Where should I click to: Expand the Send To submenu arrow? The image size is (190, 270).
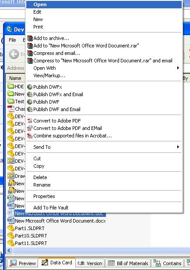tap(178, 147)
